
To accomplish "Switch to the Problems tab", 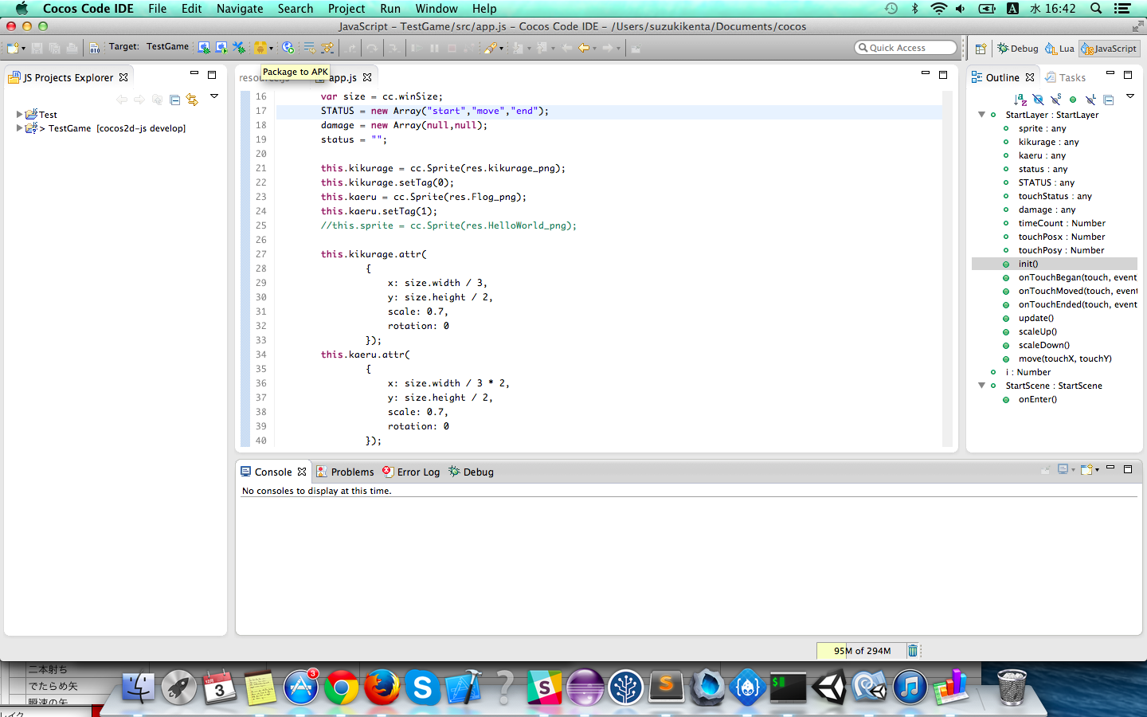I will tap(345, 472).
